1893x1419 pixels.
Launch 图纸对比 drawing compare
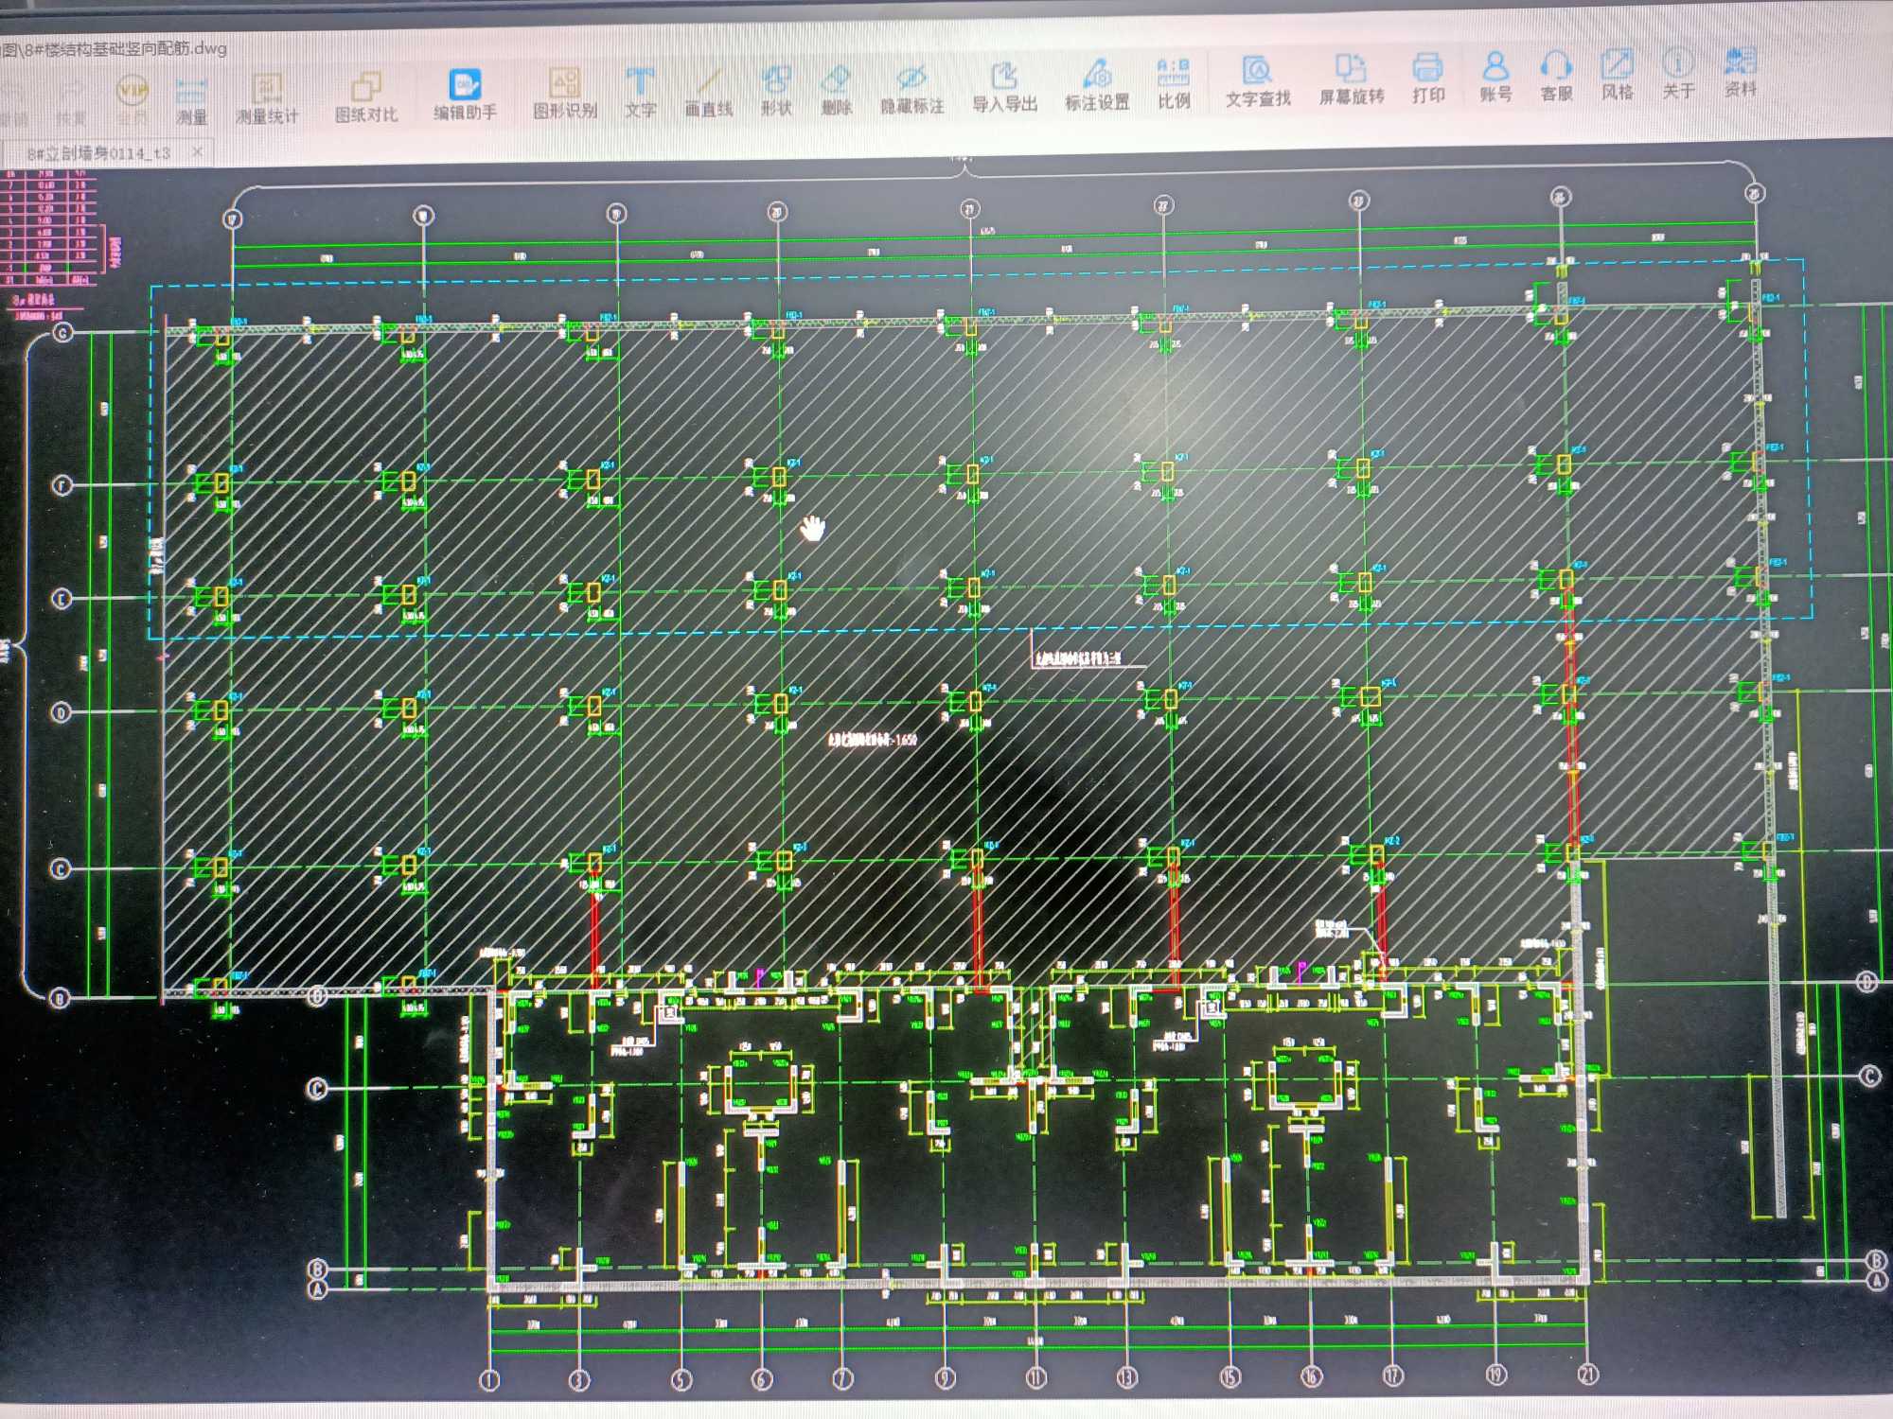366,97
